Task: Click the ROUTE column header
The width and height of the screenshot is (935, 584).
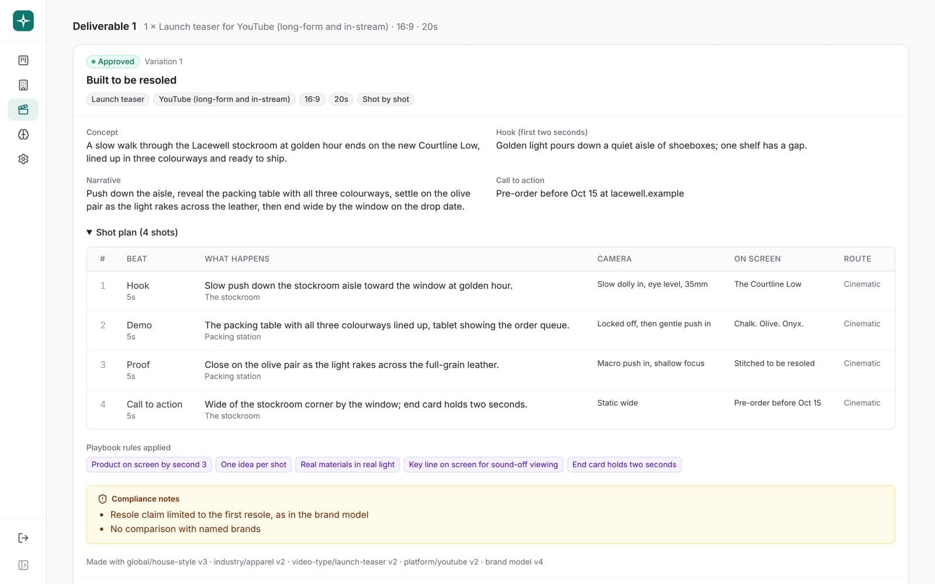Action: [x=857, y=259]
